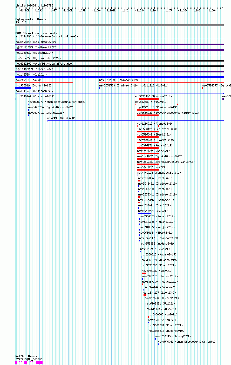Screen dimensions: 231x365
Task: Open variant nsv2491 (Kidd2008)
Action: click(30, 80)
